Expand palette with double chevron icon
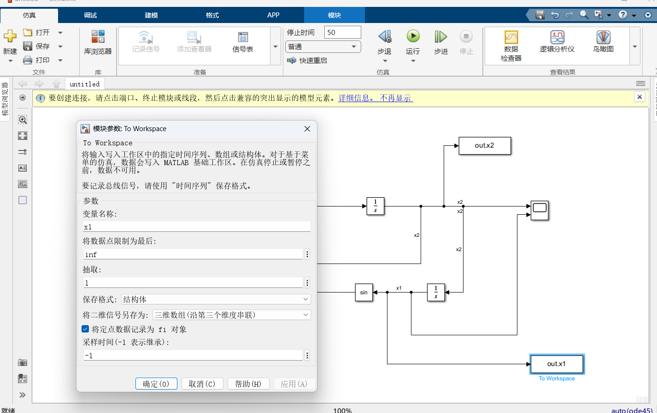The height and width of the screenshot is (413, 657). [x=23, y=395]
